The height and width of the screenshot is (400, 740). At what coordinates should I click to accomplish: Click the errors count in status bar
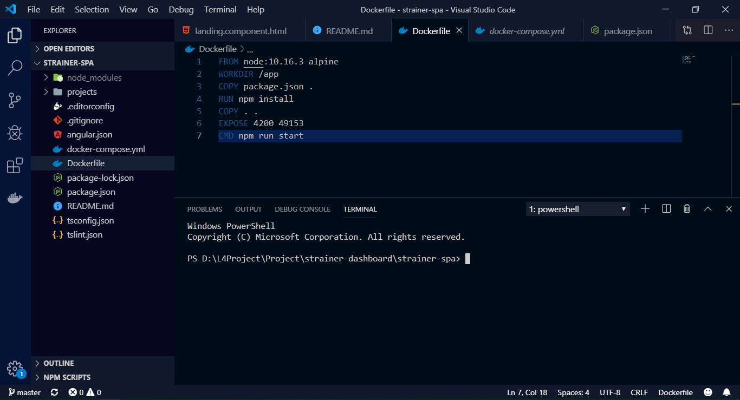[x=76, y=392]
